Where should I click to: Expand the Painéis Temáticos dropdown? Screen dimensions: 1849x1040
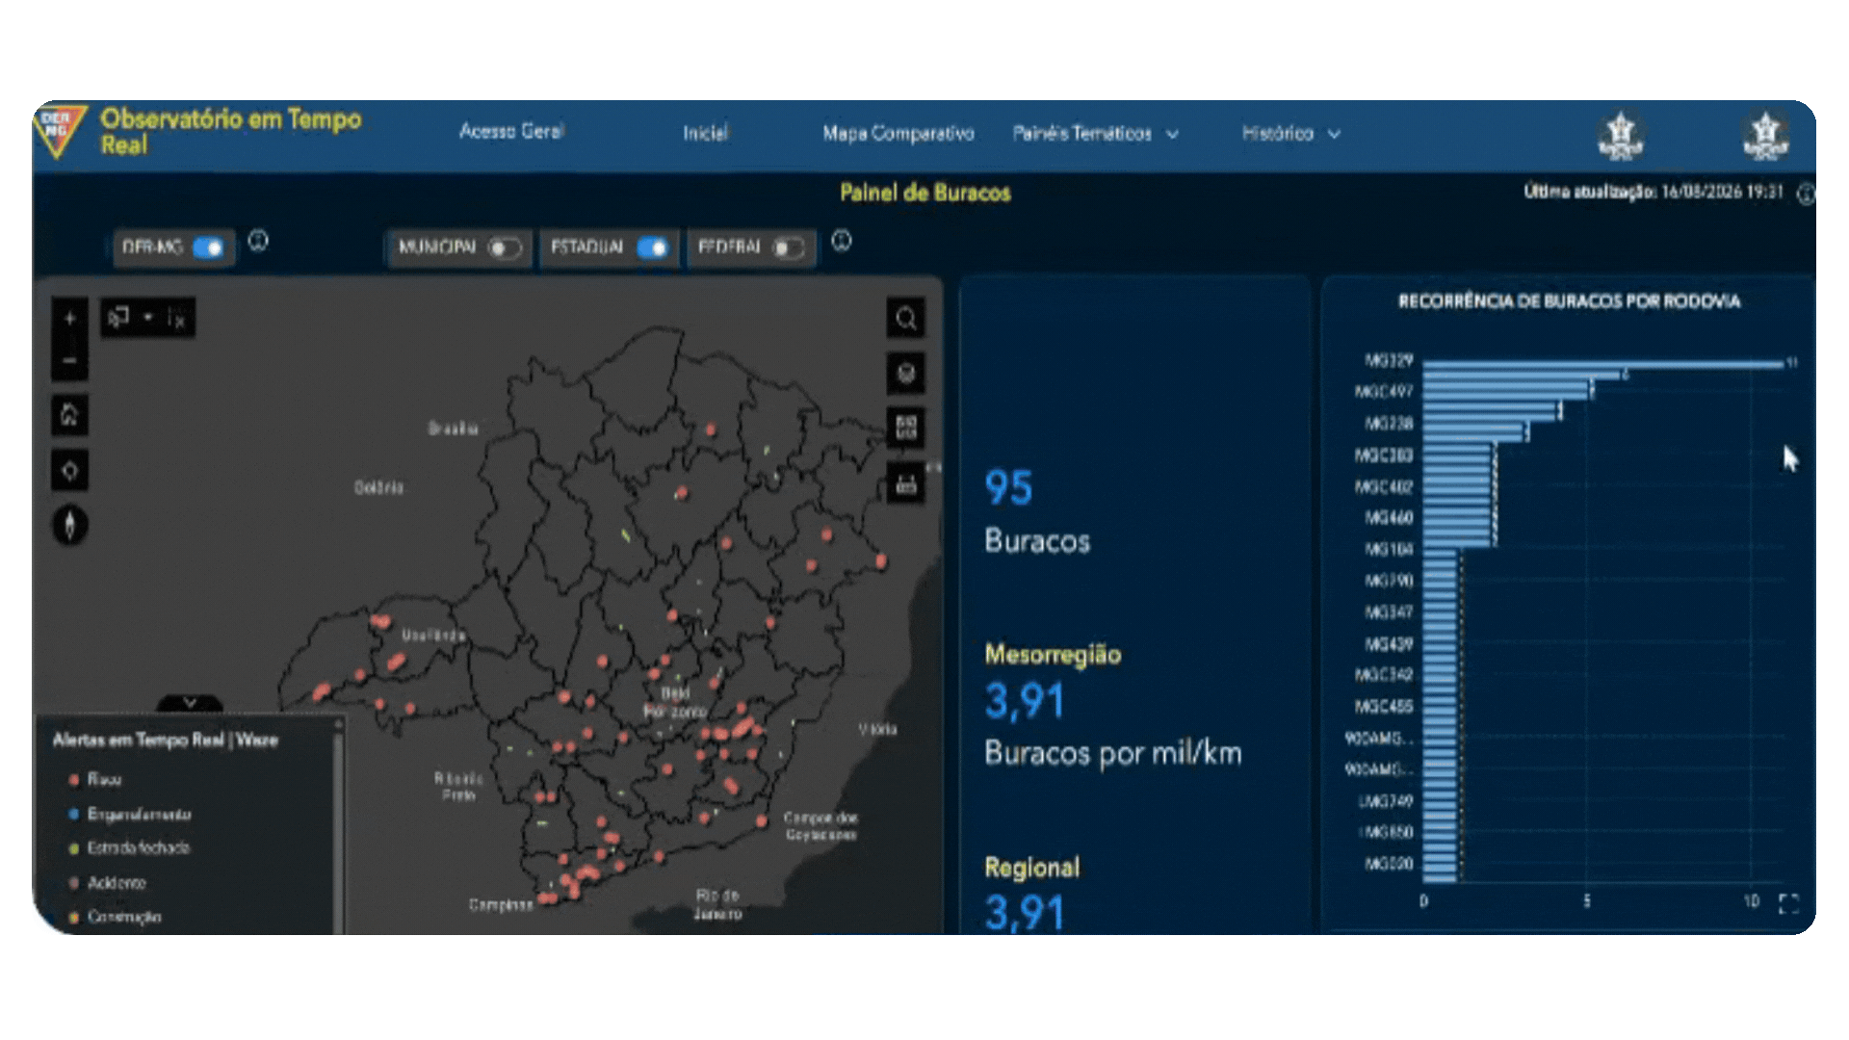1095,134
